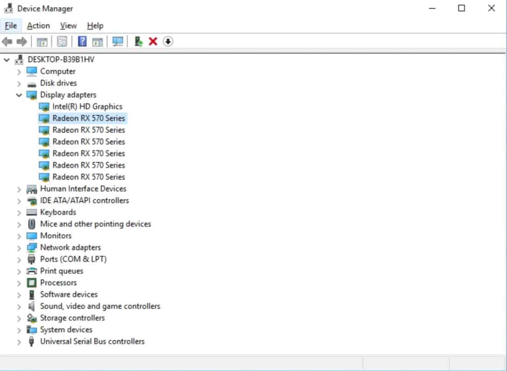Expand the Monitors category
This screenshot has width=507, height=371.
(x=19, y=236)
